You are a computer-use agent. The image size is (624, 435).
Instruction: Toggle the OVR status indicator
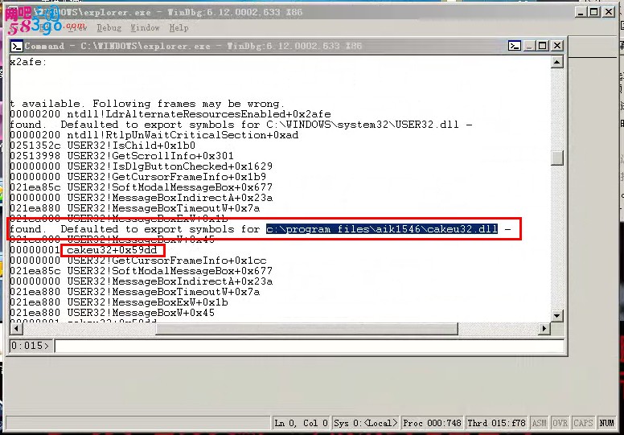click(x=560, y=423)
